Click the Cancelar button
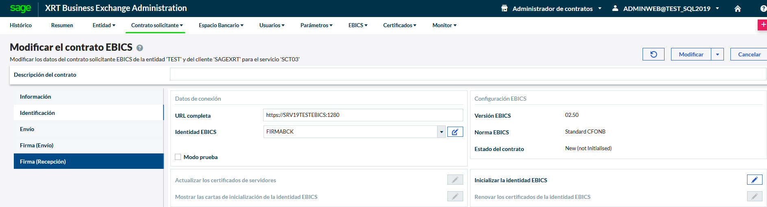 pyautogui.click(x=749, y=54)
